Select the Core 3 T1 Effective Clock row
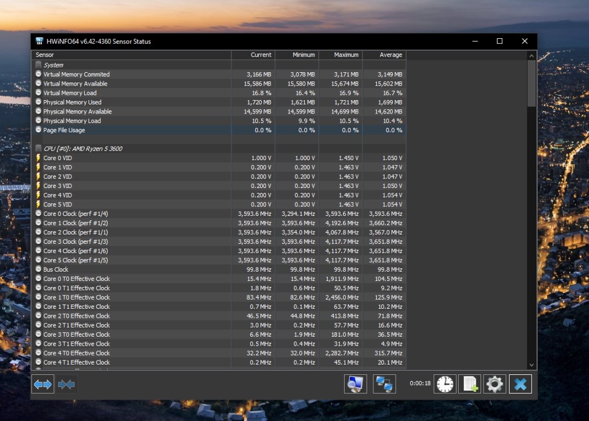 [219, 343]
